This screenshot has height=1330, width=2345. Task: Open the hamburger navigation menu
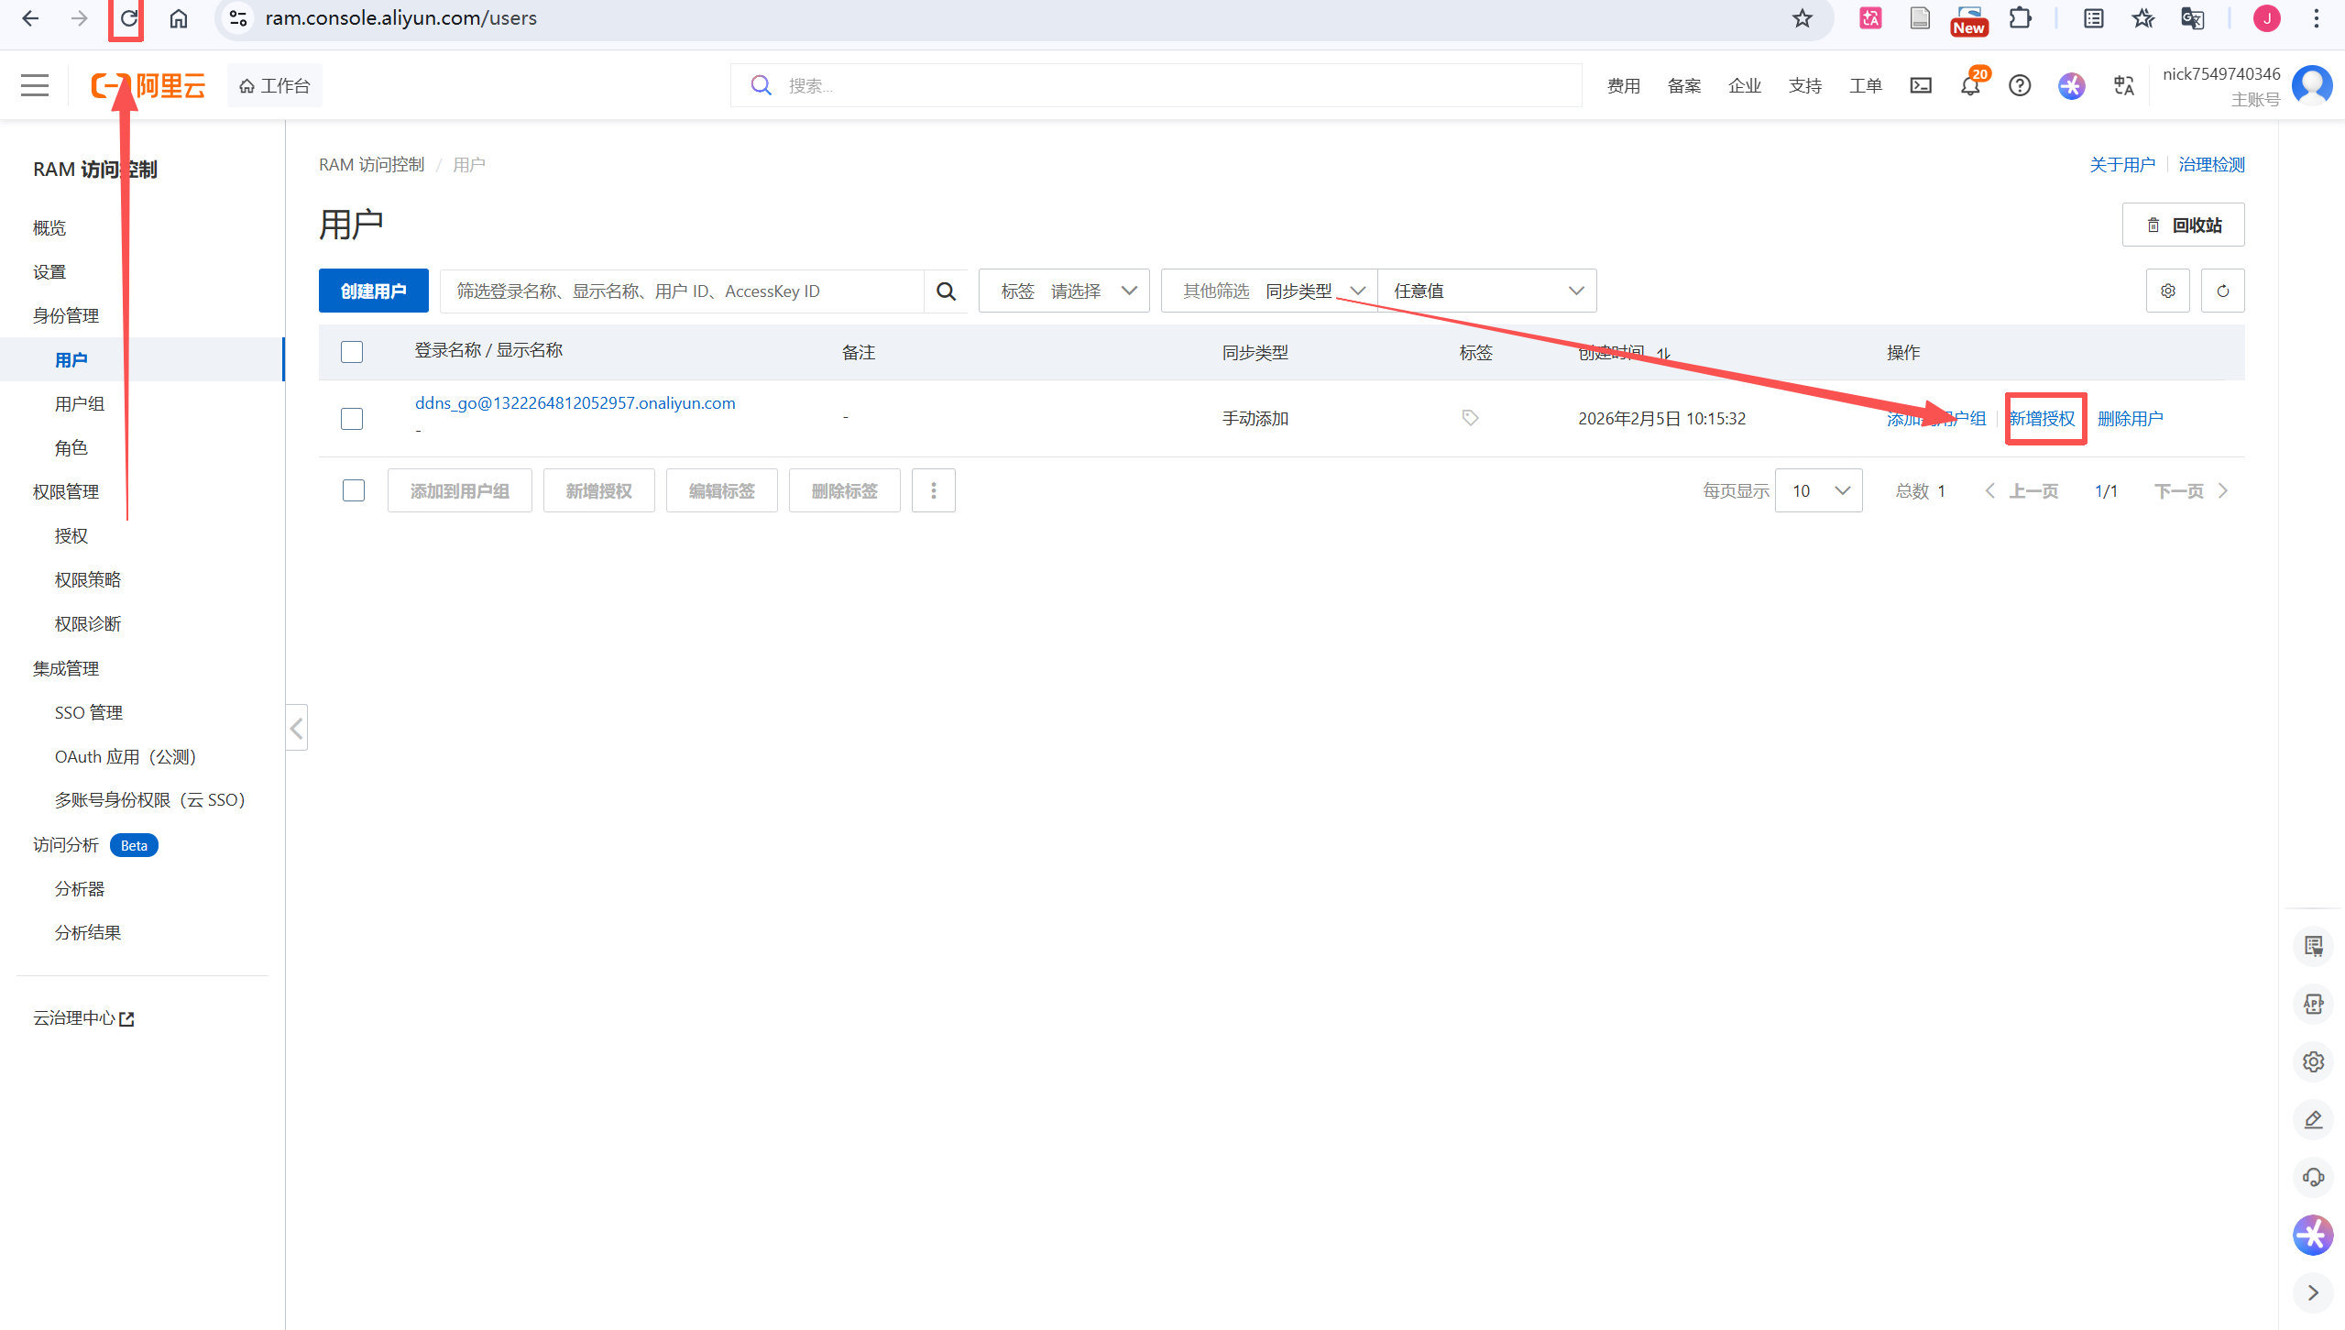point(35,86)
